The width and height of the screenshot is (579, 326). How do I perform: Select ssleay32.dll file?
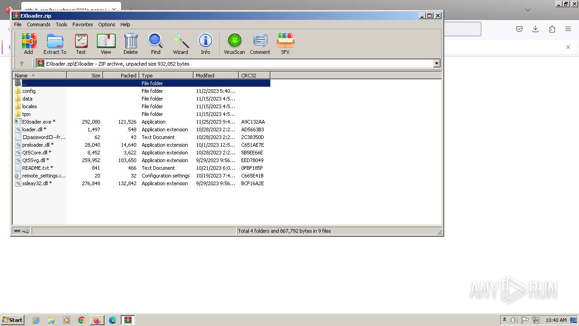tap(142, 183)
